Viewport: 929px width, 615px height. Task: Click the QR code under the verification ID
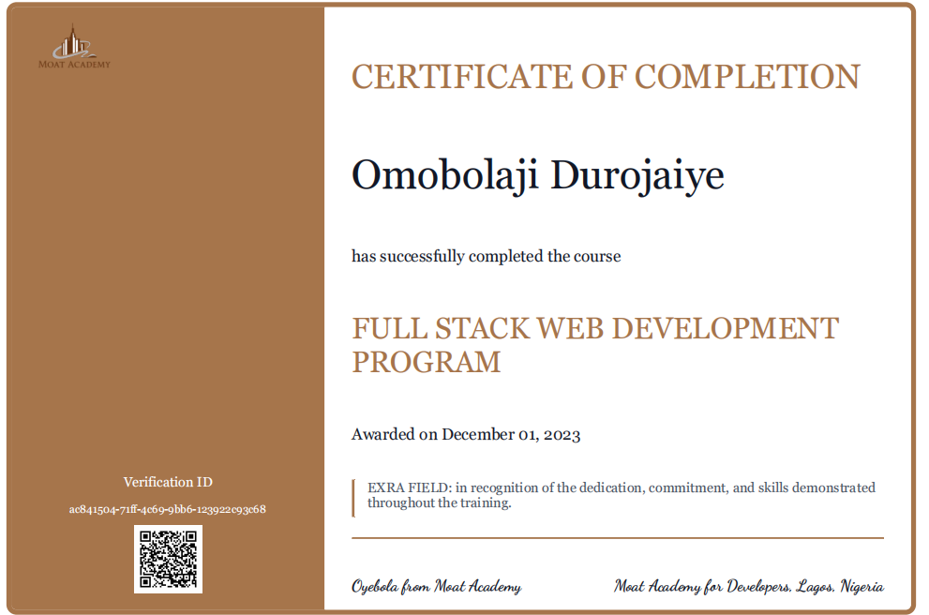(168, 559)
